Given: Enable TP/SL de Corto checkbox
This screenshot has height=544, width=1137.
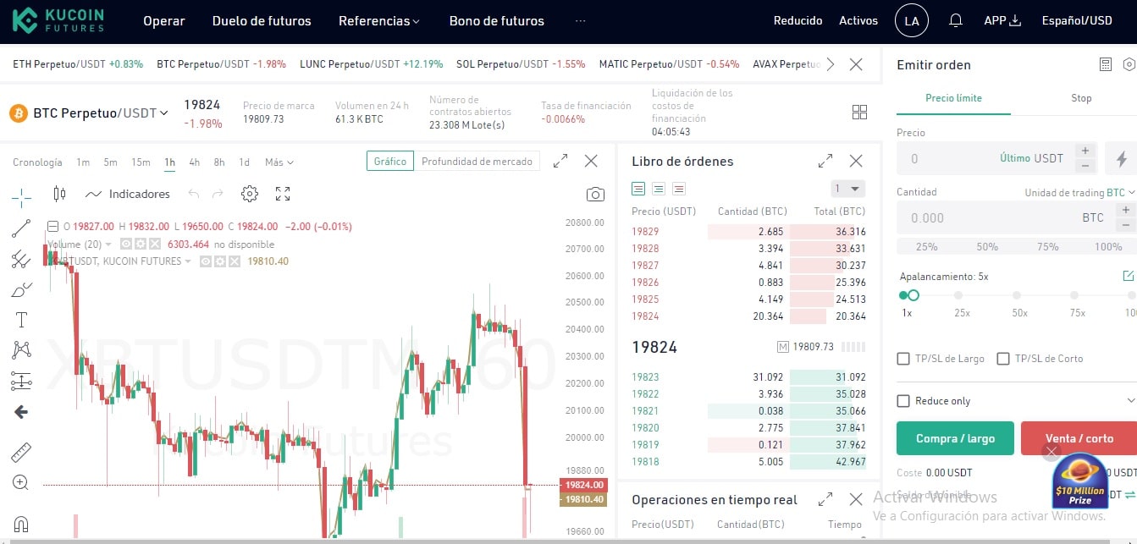Looking at the screenshot, I should (x=1003, y=359).
